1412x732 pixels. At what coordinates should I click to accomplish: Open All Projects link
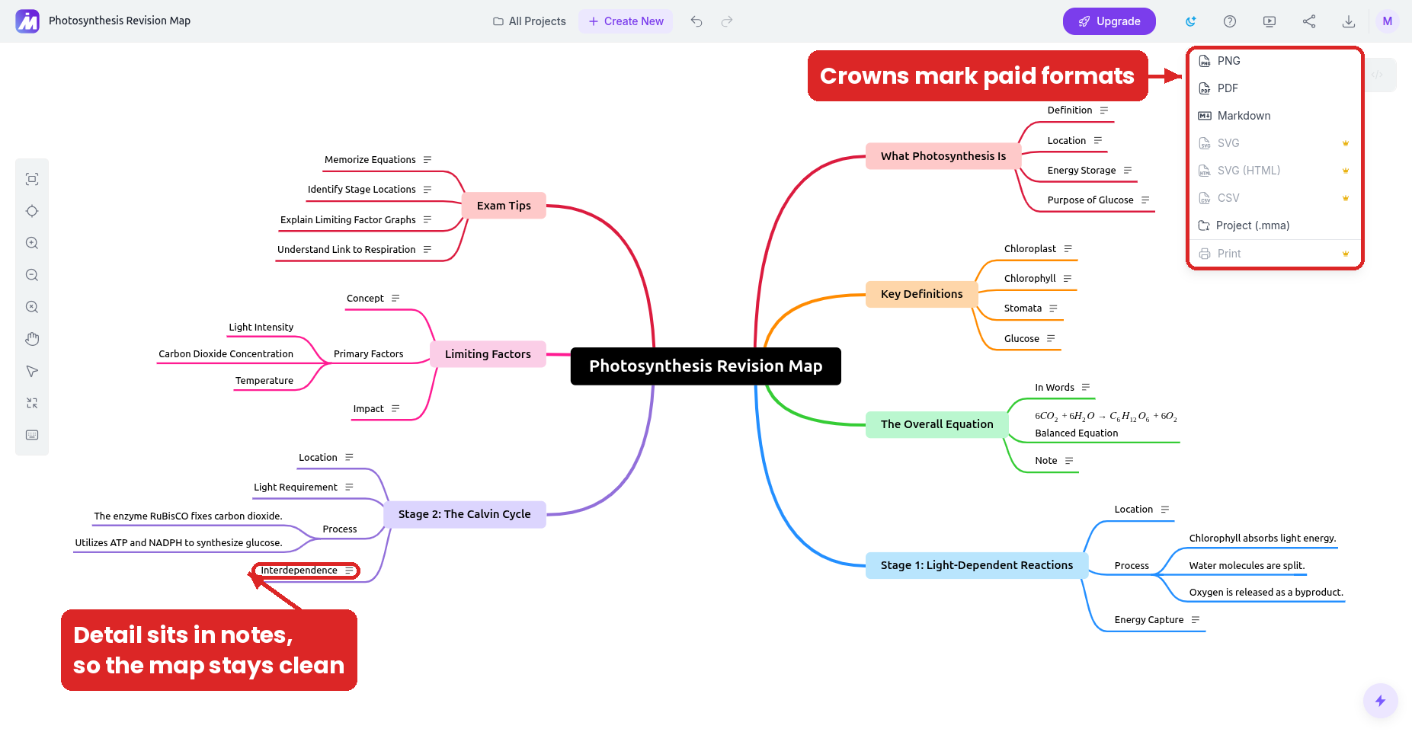[530, 21]
